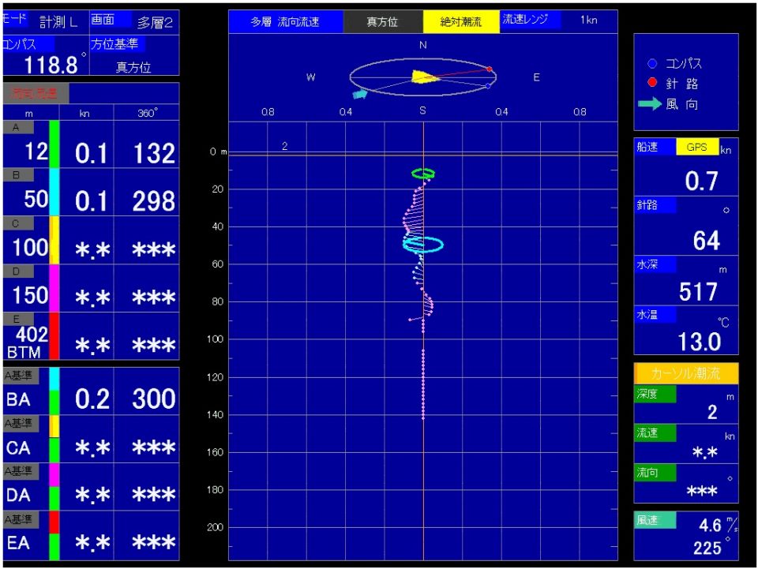Click the red 流向流速 header in the left table

coord(36,93)
